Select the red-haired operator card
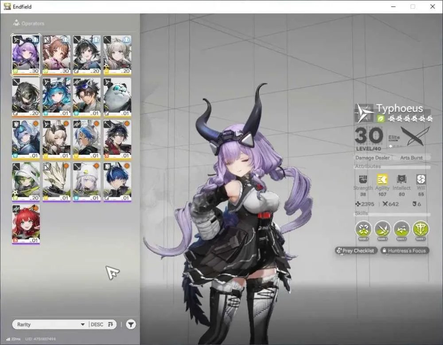The image size is (443, 345). pyautogui.click(x=26, y=224)
